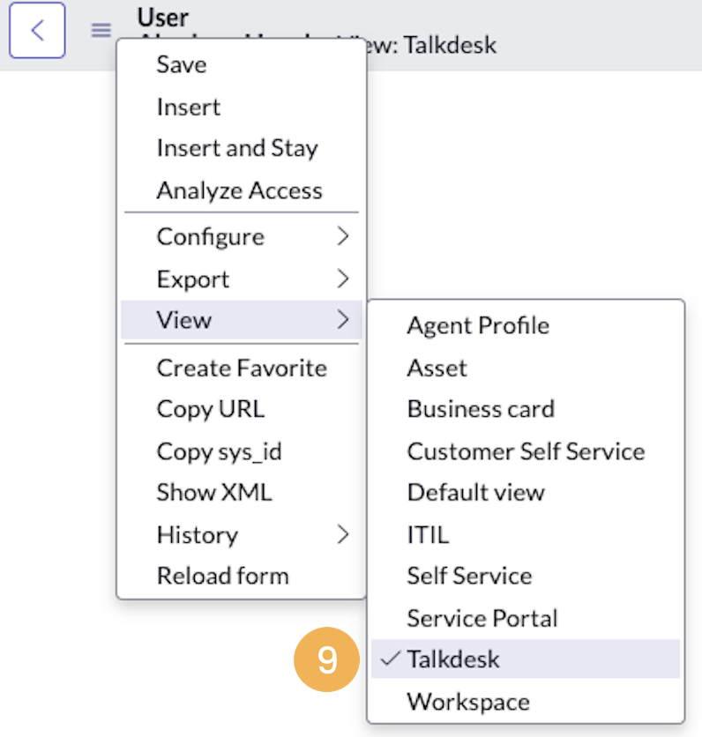Select Create Favorite
702x737 pixels.
click(x=242, y=368)
